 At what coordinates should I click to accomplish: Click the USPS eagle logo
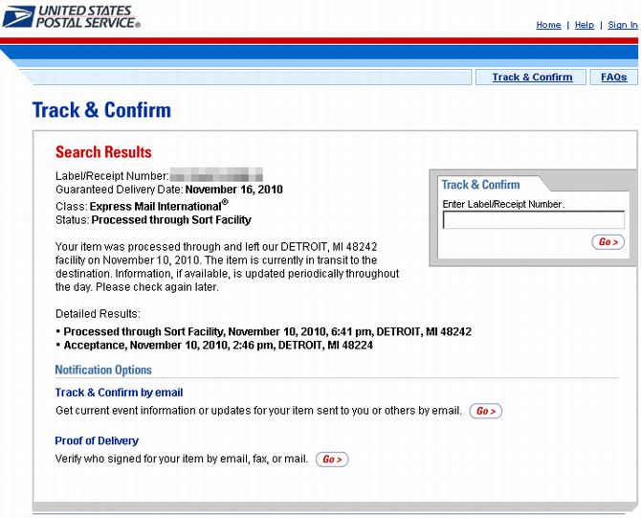[x=19, y=16]
